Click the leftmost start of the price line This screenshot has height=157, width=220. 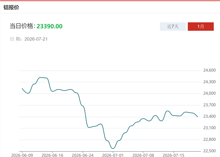click(22, 89)
